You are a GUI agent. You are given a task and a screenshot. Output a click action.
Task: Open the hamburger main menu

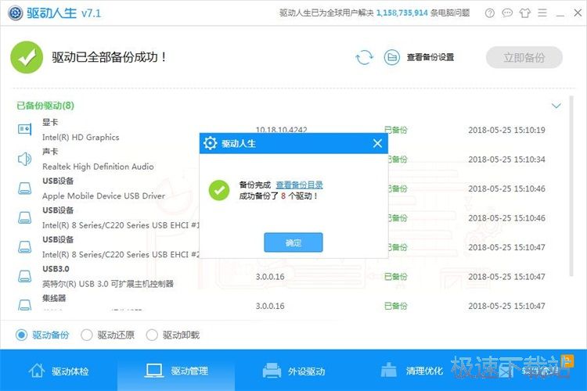542,13
